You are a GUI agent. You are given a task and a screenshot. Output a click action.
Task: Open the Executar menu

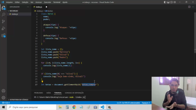click(x=47, y=2)
